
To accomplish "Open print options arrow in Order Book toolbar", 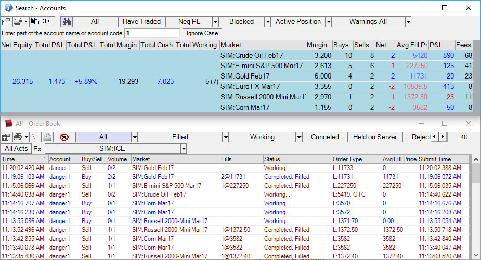I will 26,137.
